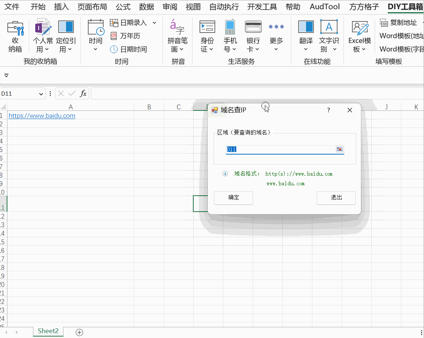Click the Insert Function fx icon
This screenshot has width=424, height=338.
point(83,93)
